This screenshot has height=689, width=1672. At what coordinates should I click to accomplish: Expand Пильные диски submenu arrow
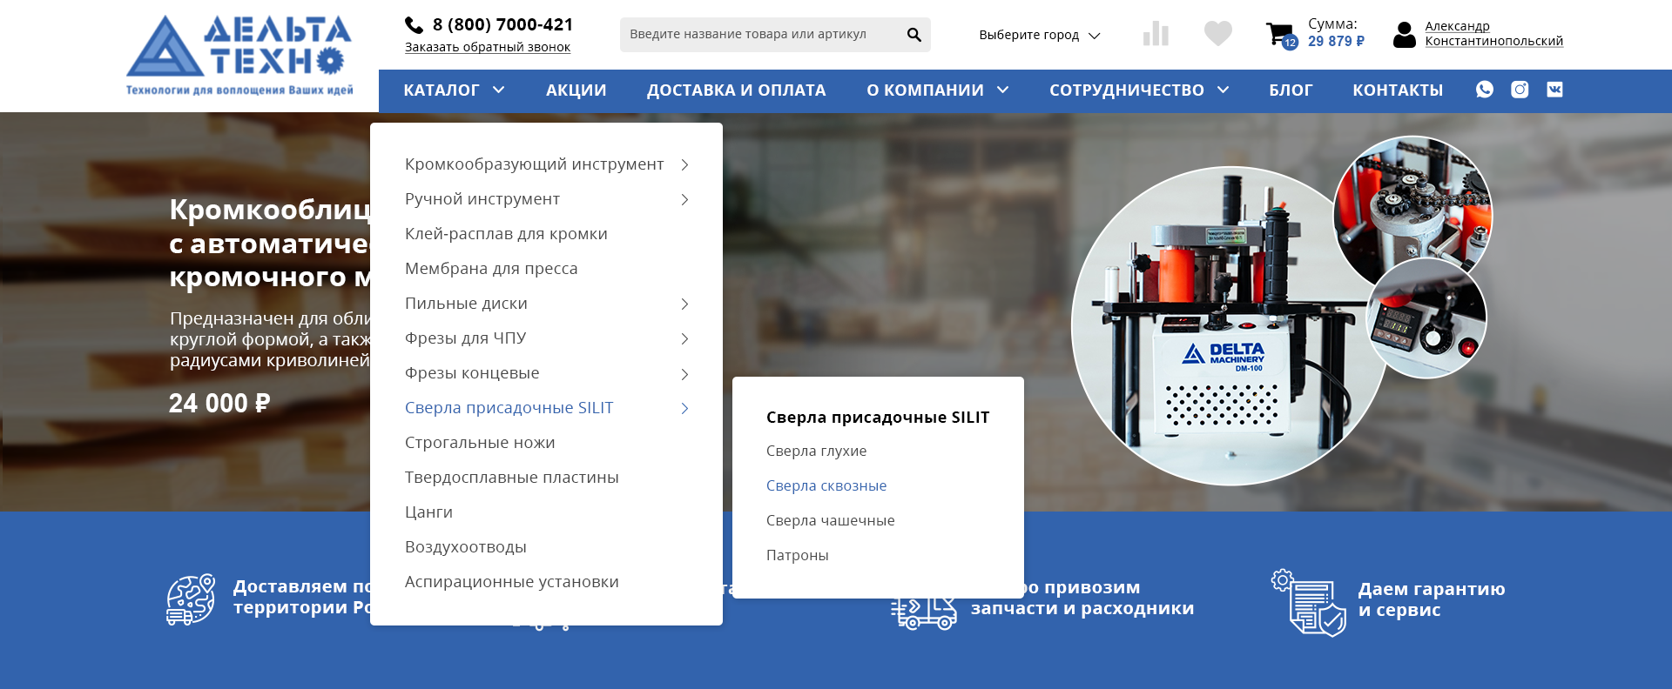coord(684,304)
